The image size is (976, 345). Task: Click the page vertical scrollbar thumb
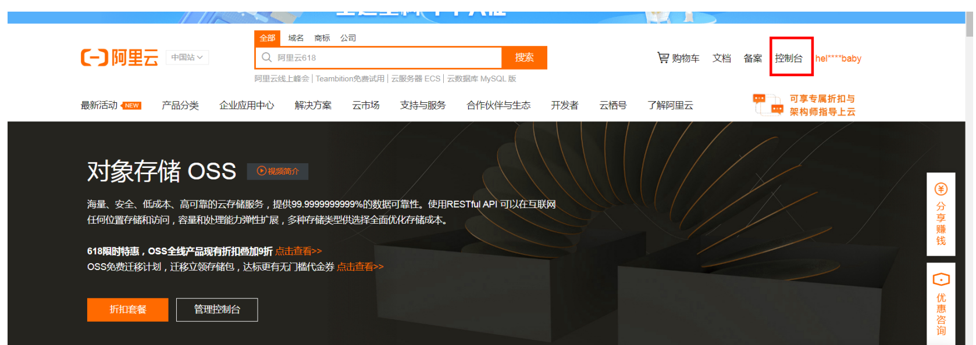tap(969, 23)
